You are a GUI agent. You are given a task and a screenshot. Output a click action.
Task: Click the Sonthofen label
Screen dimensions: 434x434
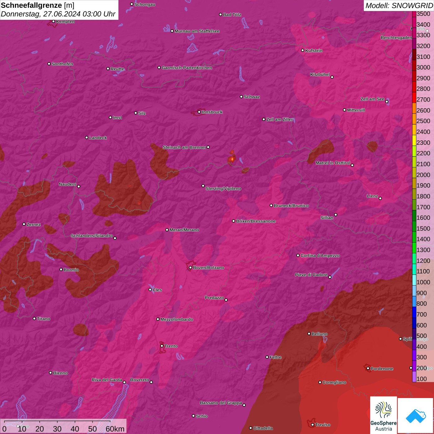62,64
